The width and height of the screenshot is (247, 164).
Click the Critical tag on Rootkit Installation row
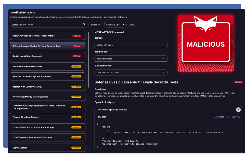(x=77, y=56)
